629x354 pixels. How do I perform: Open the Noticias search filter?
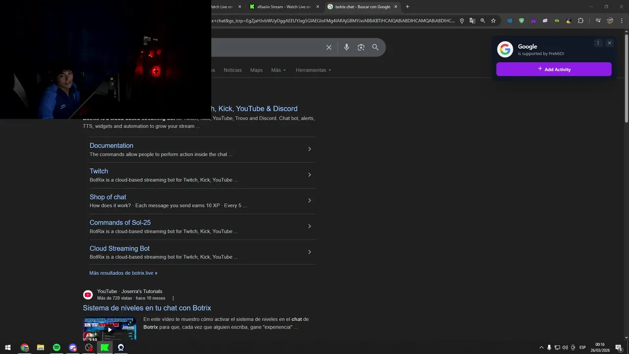coord(232,70)
